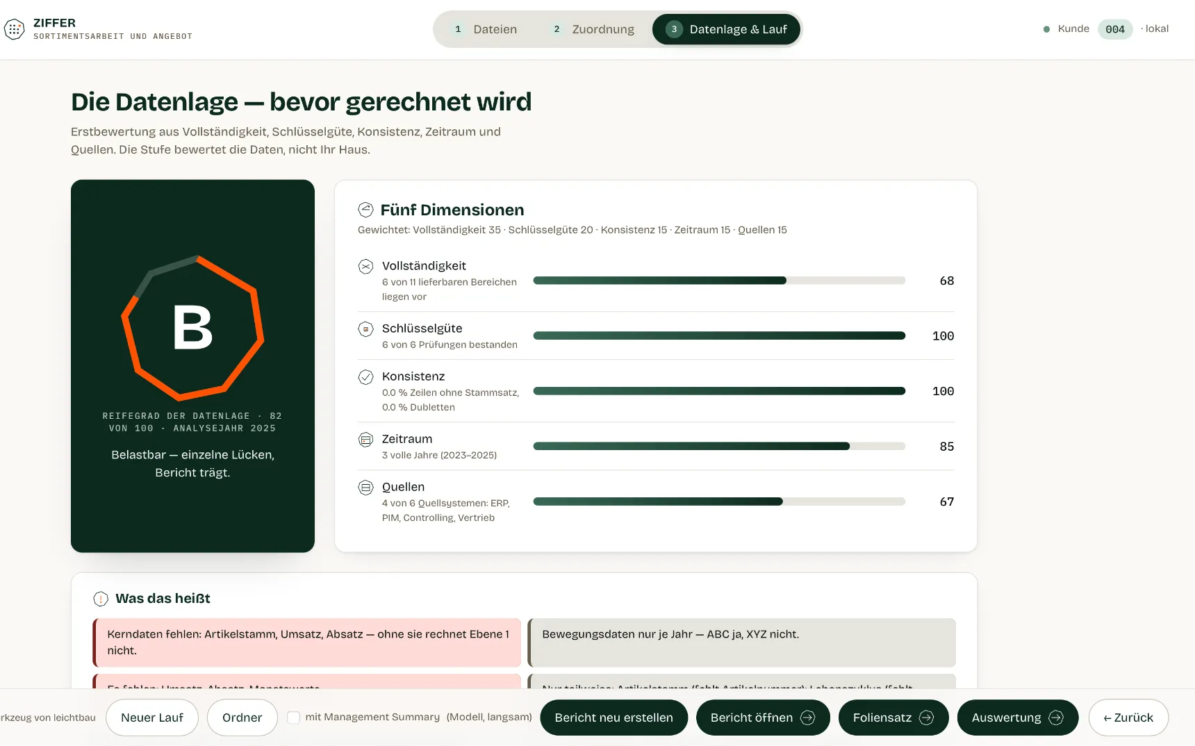Click the Schlüsselgüte progress bar
The height and width of the screenshot is (746, 1195).
point(719,335)
